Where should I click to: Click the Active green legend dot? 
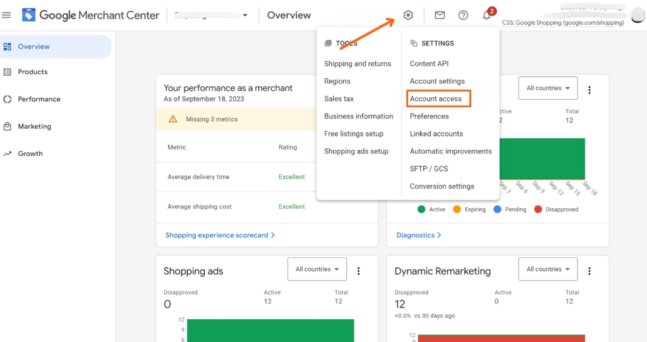tap(421, 209)
